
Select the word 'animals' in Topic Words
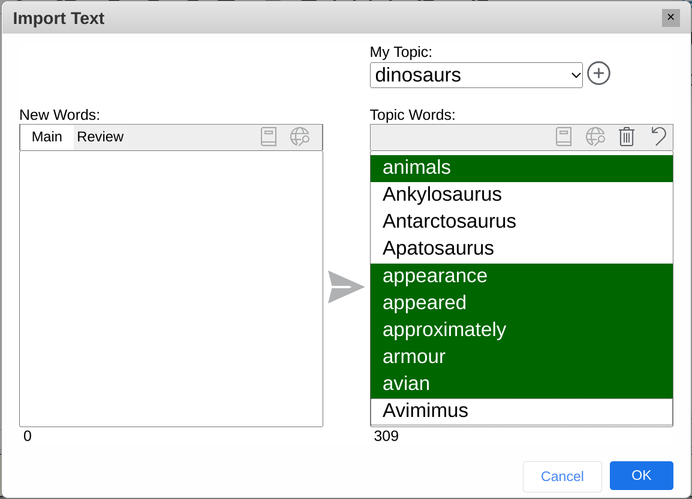[x=522, y=168]
